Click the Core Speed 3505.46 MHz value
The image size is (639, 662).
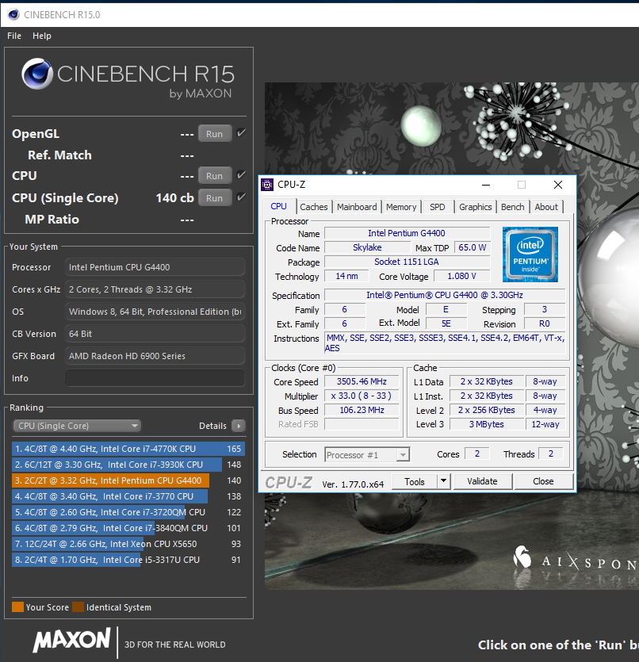362,381
